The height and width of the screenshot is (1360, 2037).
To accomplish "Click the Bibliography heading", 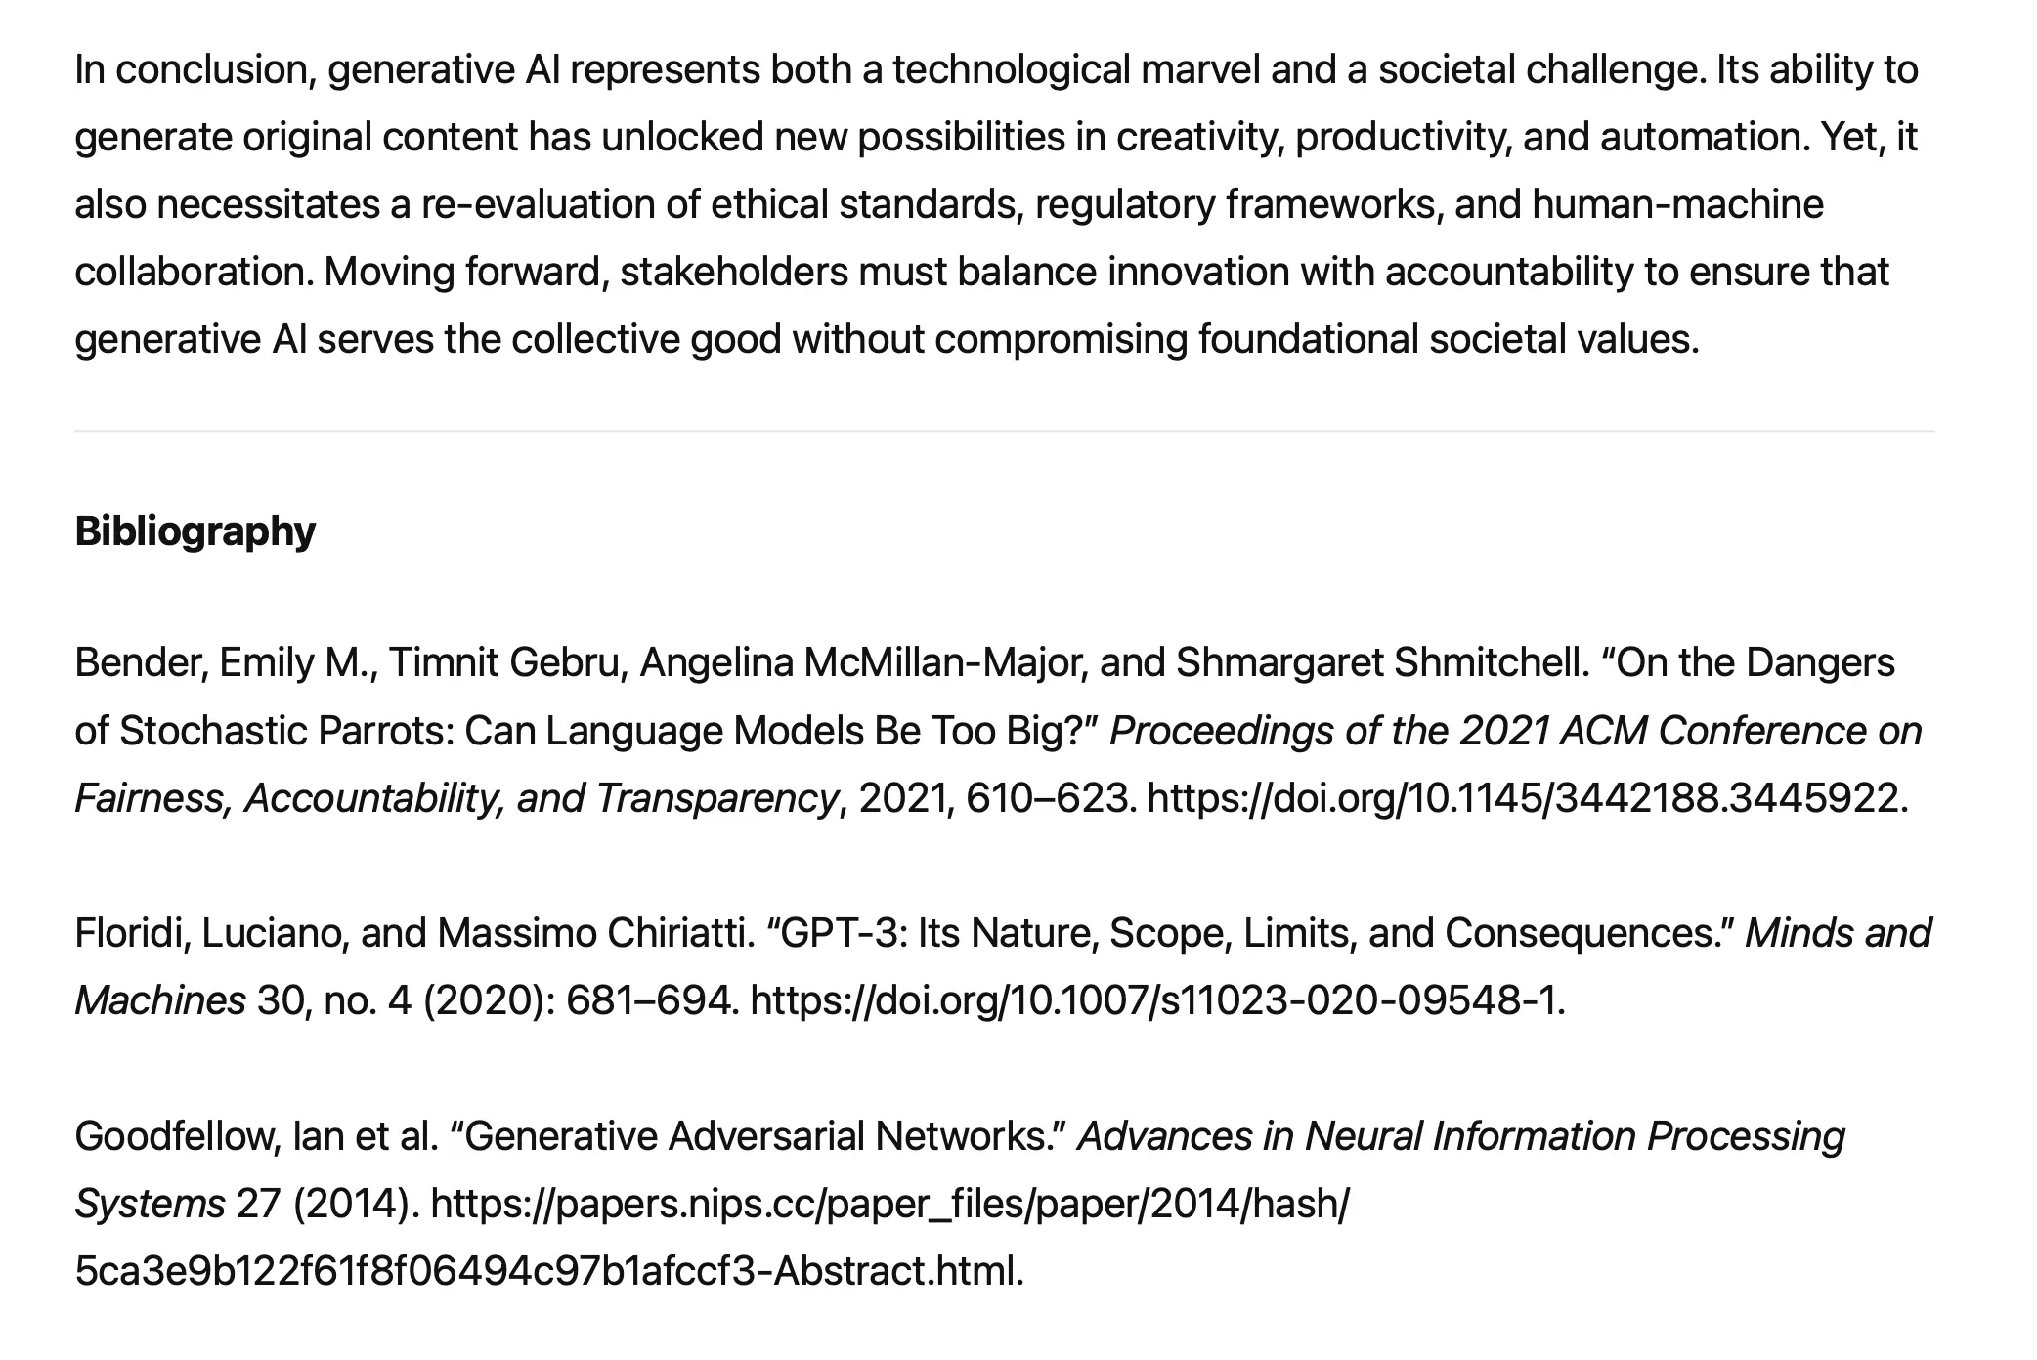I will point(195,531).
